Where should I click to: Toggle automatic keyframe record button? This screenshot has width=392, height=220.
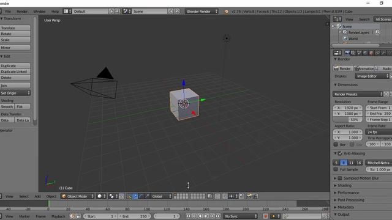[x=265, y=216]
